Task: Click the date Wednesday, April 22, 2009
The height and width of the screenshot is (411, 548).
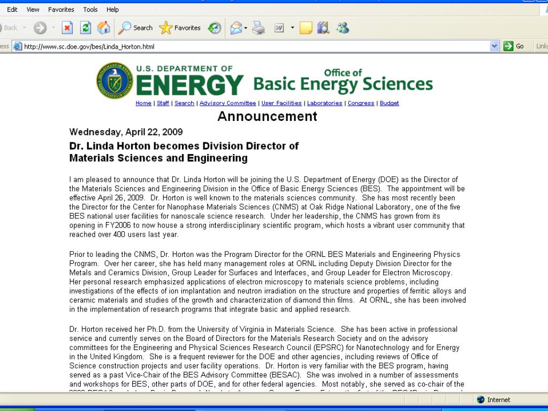Action: point(126,132)
